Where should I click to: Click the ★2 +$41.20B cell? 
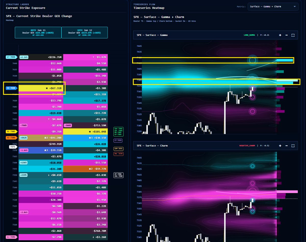[41, 138]
